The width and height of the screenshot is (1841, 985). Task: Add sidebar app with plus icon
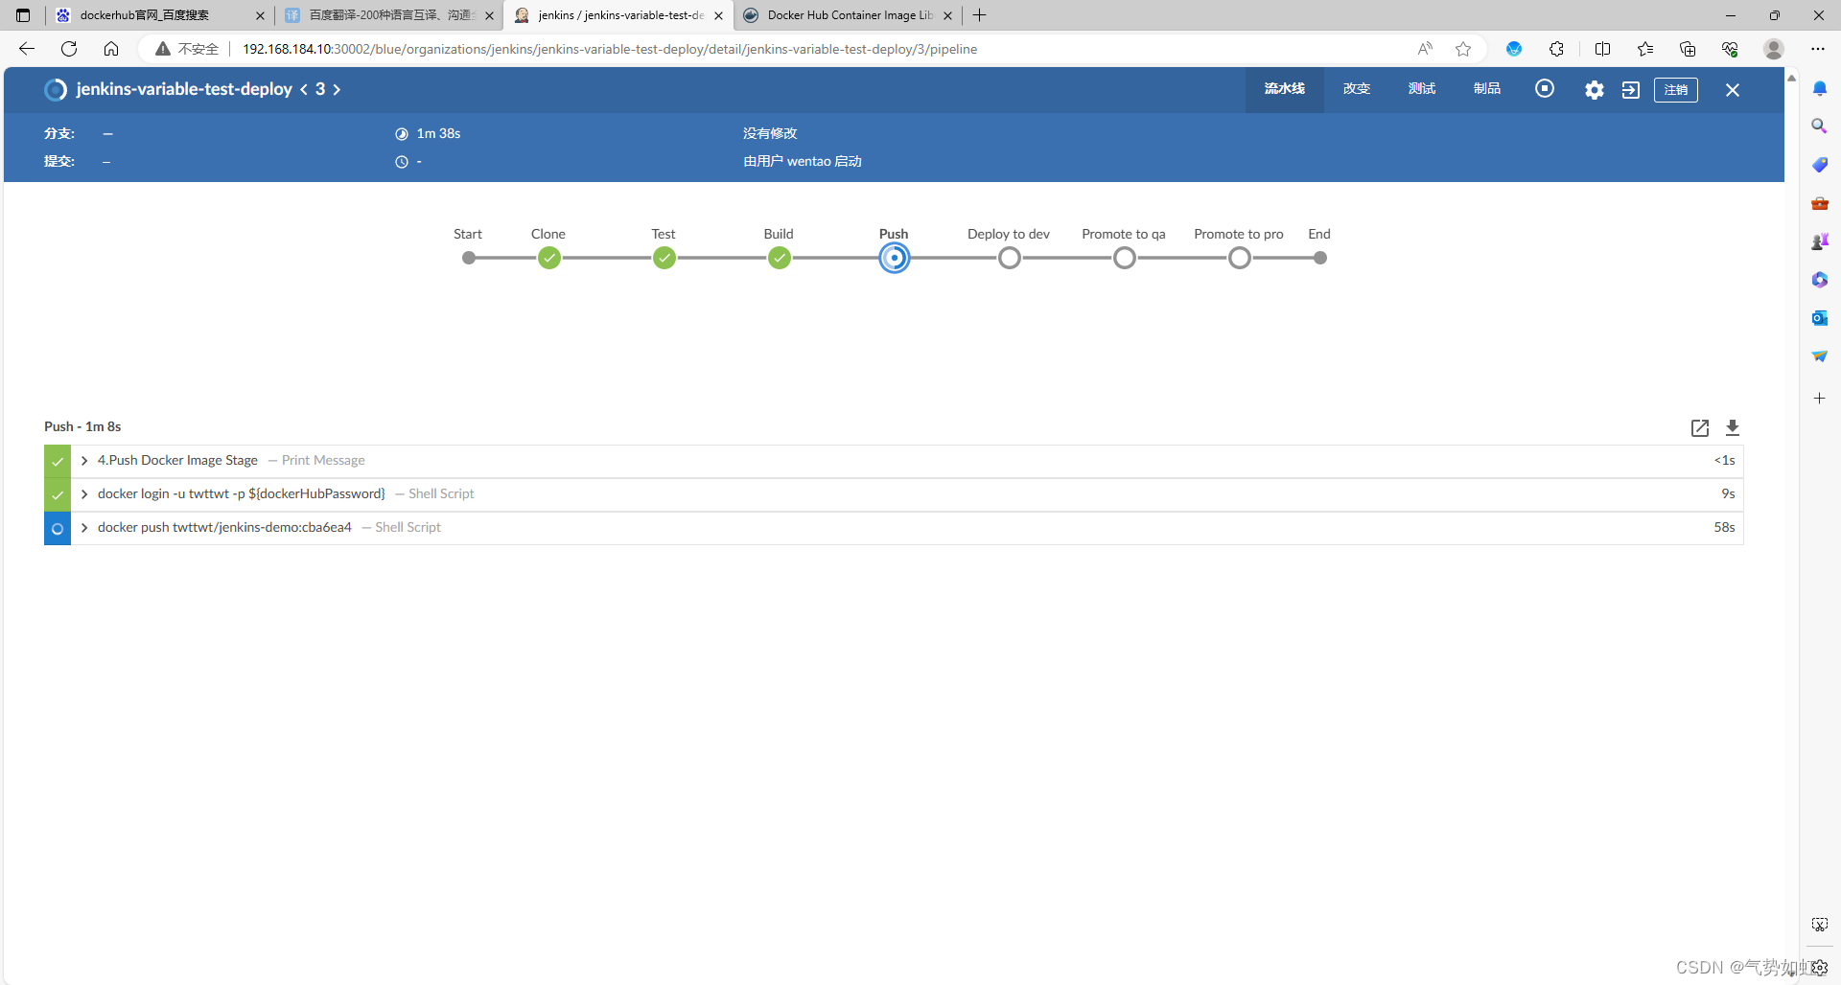pyautogui.click(x=1819, y=398)
